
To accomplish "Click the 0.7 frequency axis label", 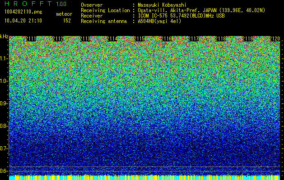I will point(3,148).
